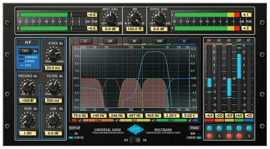This screenshot has height=149, width=270.
Task: Toggle the enable (E) button for the yellow MF band
Action: (229, 128)
